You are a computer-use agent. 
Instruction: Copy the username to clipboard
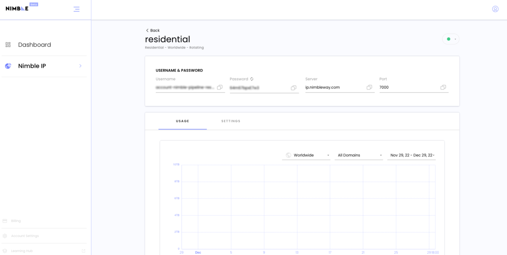pos(220,87)
